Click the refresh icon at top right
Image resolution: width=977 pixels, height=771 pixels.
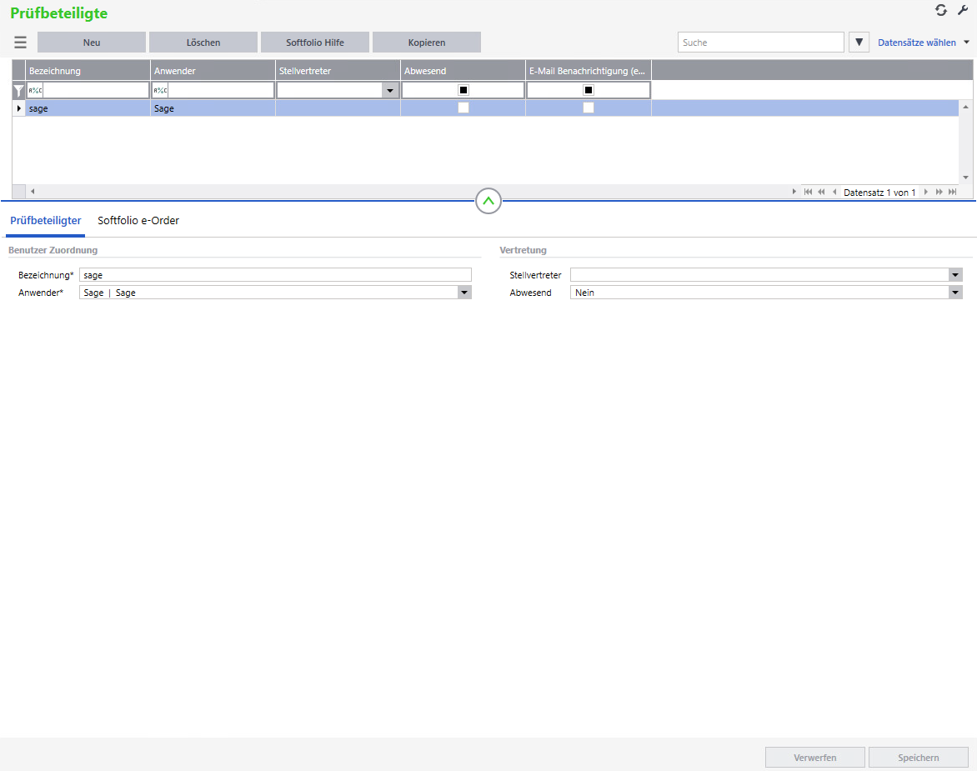point(941,10)
